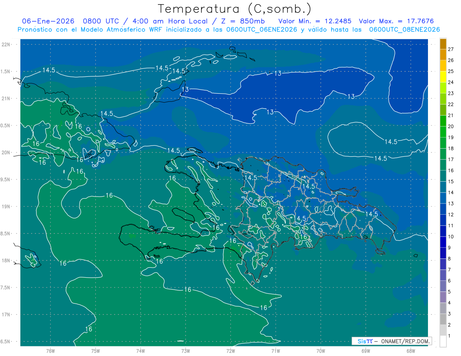Click the "24" label on the color scale
The height and width of the screenshot is (356, 461).
(451, 82)
